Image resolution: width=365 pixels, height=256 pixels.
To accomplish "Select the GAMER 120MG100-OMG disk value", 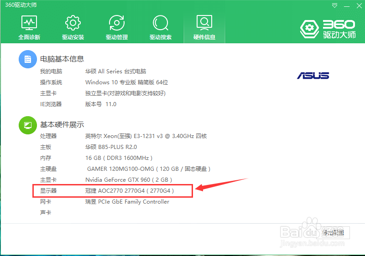I will point(149,169).
